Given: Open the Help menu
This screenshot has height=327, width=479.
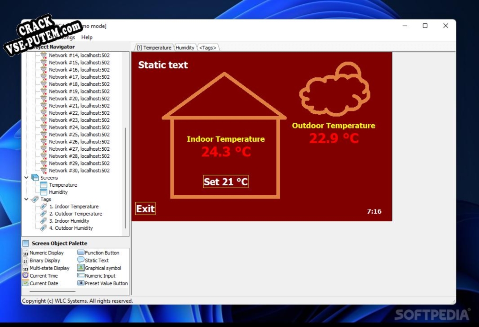Looking at the screenshot, I should (x=87, y=37).
